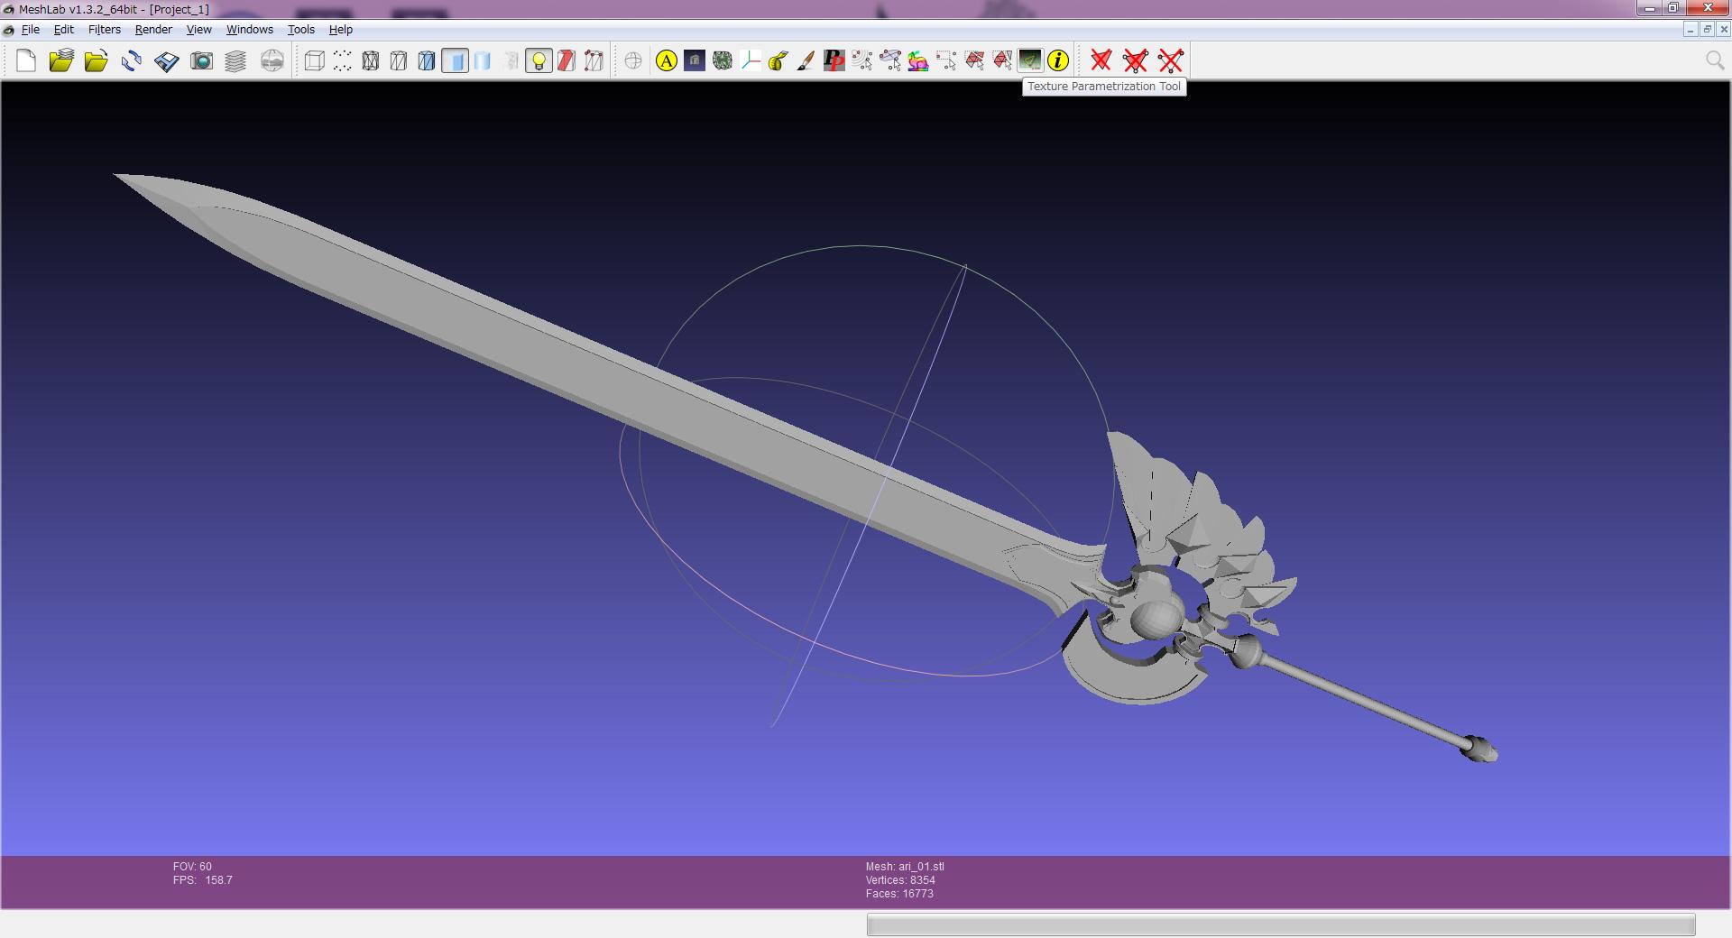
Task: Select faces in rectangular region tool
Action: pos(974,60)
